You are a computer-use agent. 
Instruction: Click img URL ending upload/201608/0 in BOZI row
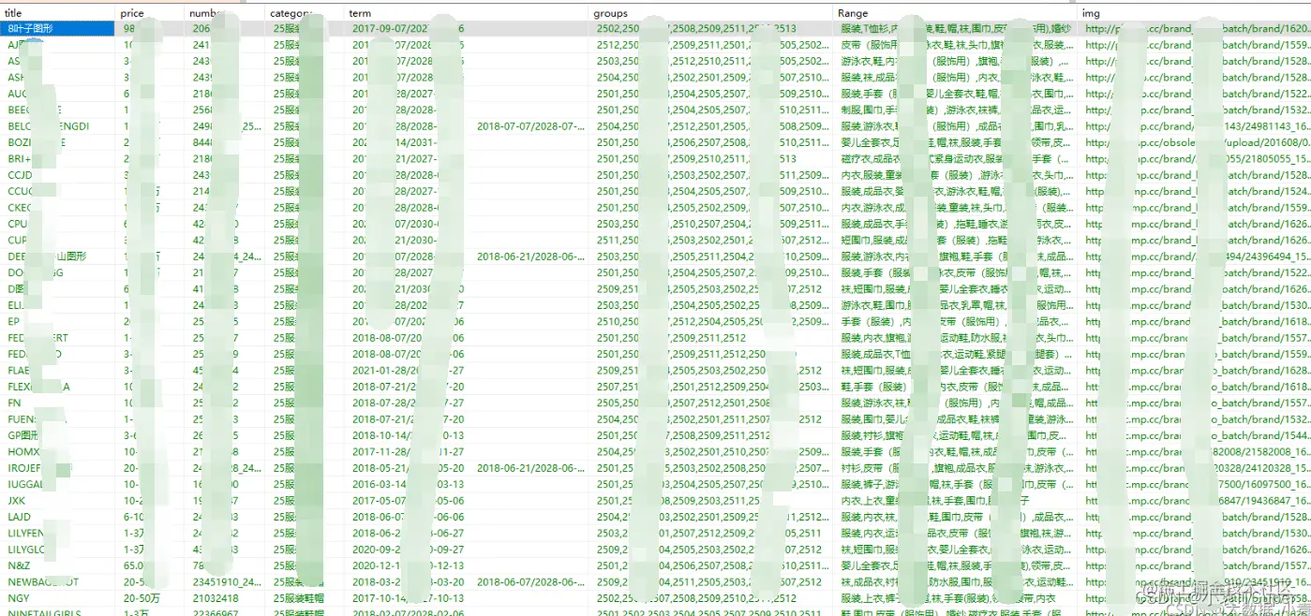click(1194, 142)
